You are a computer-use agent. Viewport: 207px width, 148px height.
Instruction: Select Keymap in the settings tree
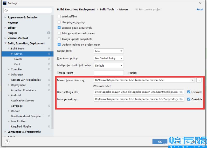coord(13,23)
